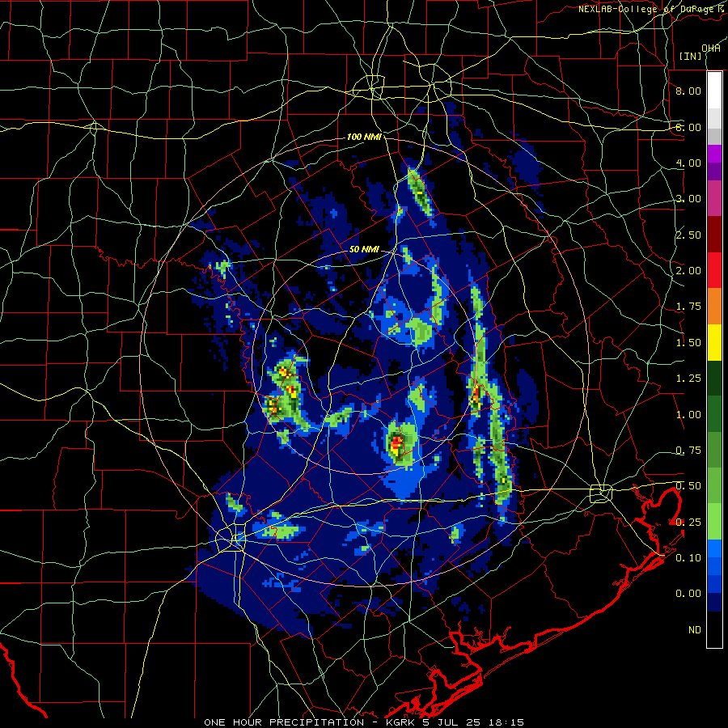Click the white swatch at the top of the legend
Screen dimensions: 728x728
(714, 90)
